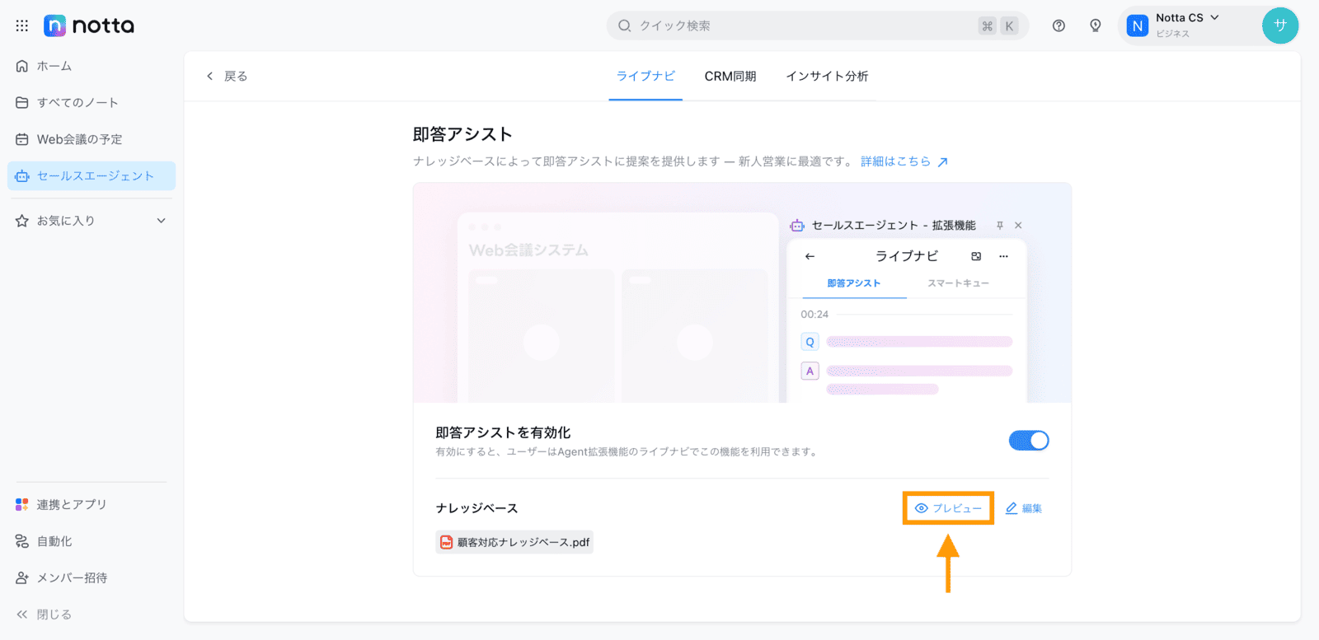
Task: Open the apps grid menu icon
Action: pos(22,26)
